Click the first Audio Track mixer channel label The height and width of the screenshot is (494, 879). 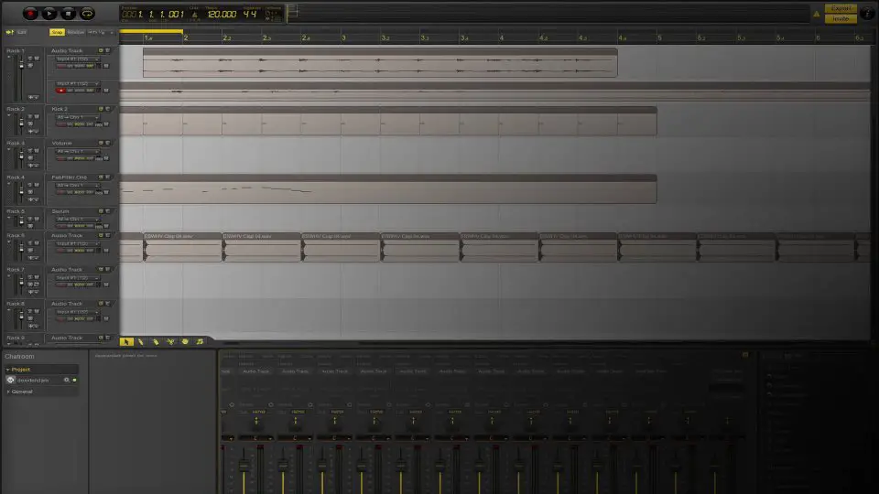[256, 371]
